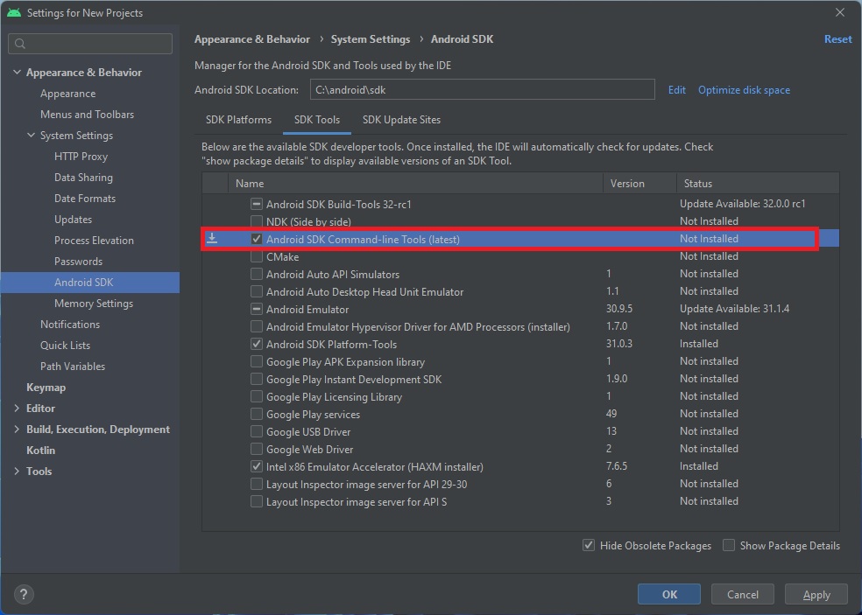This screenshot has height=615, width=862.
Task: Click the search magnifier icon
Action: click(x=20, y=44)
